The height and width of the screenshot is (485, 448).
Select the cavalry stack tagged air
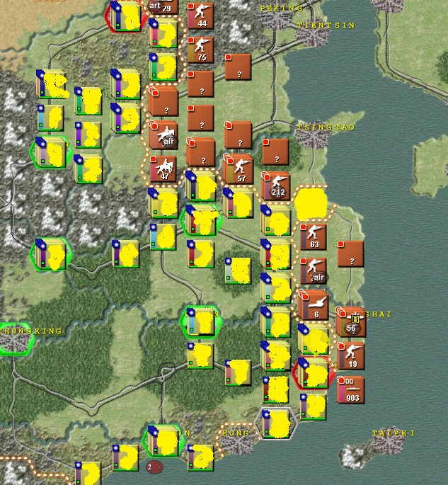(x=163, y=135)
